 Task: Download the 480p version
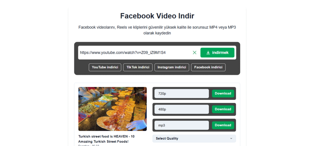[223, 109]
